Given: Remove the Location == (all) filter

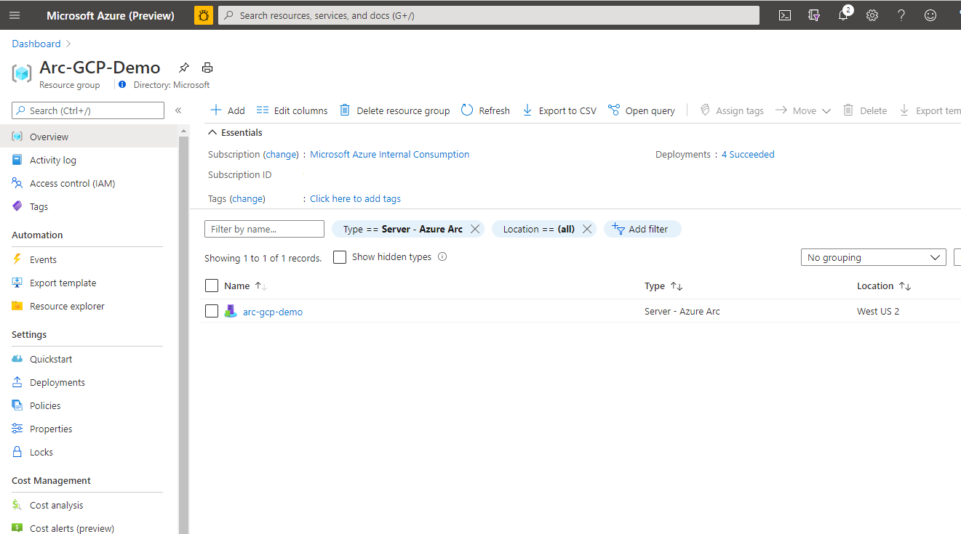Looking at the screenshot, I should 587,229.
